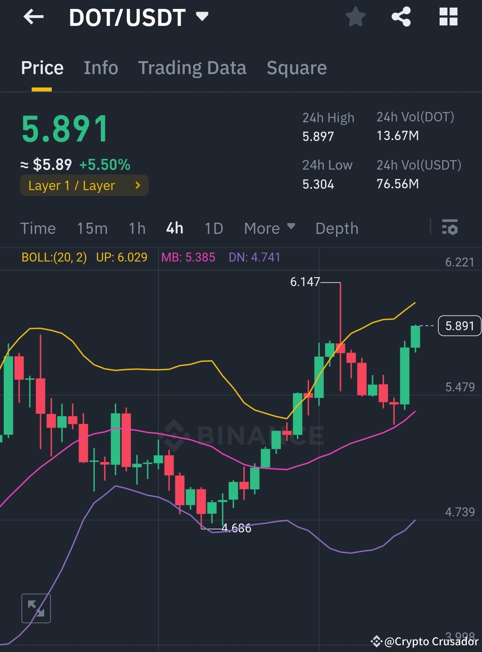
Task: Select the 1D candle interval
Action: (213, 228)
